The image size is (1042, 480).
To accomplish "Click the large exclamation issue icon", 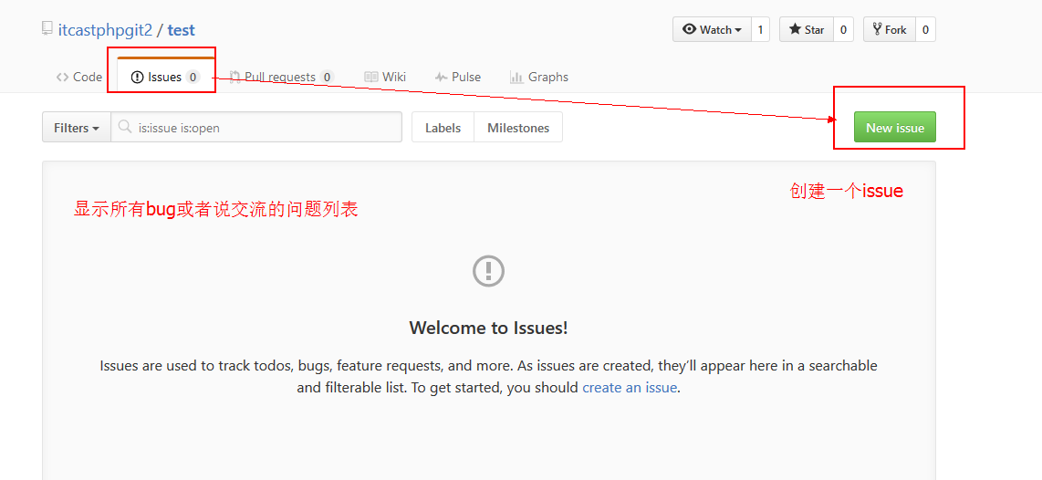I will point(488,271).
